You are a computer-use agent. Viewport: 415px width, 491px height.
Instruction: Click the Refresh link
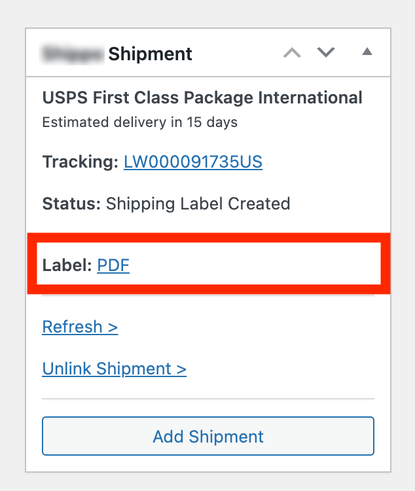[x=80, y=327]
